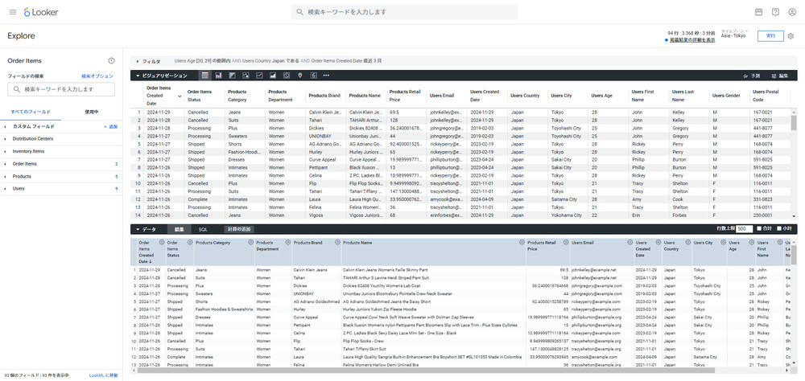805x381 pixels.
Task: Pick the area chart visualization
Action: [273, 76]
